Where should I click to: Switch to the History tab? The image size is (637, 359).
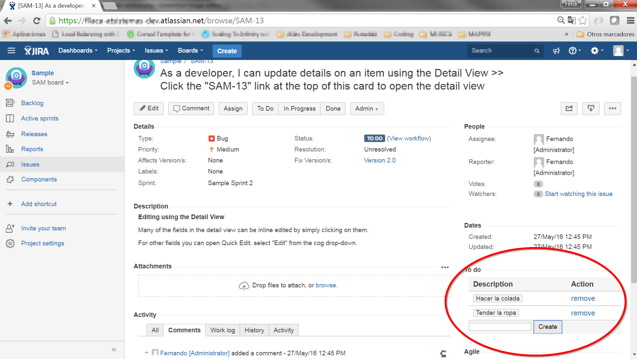(x=254, y=330)
